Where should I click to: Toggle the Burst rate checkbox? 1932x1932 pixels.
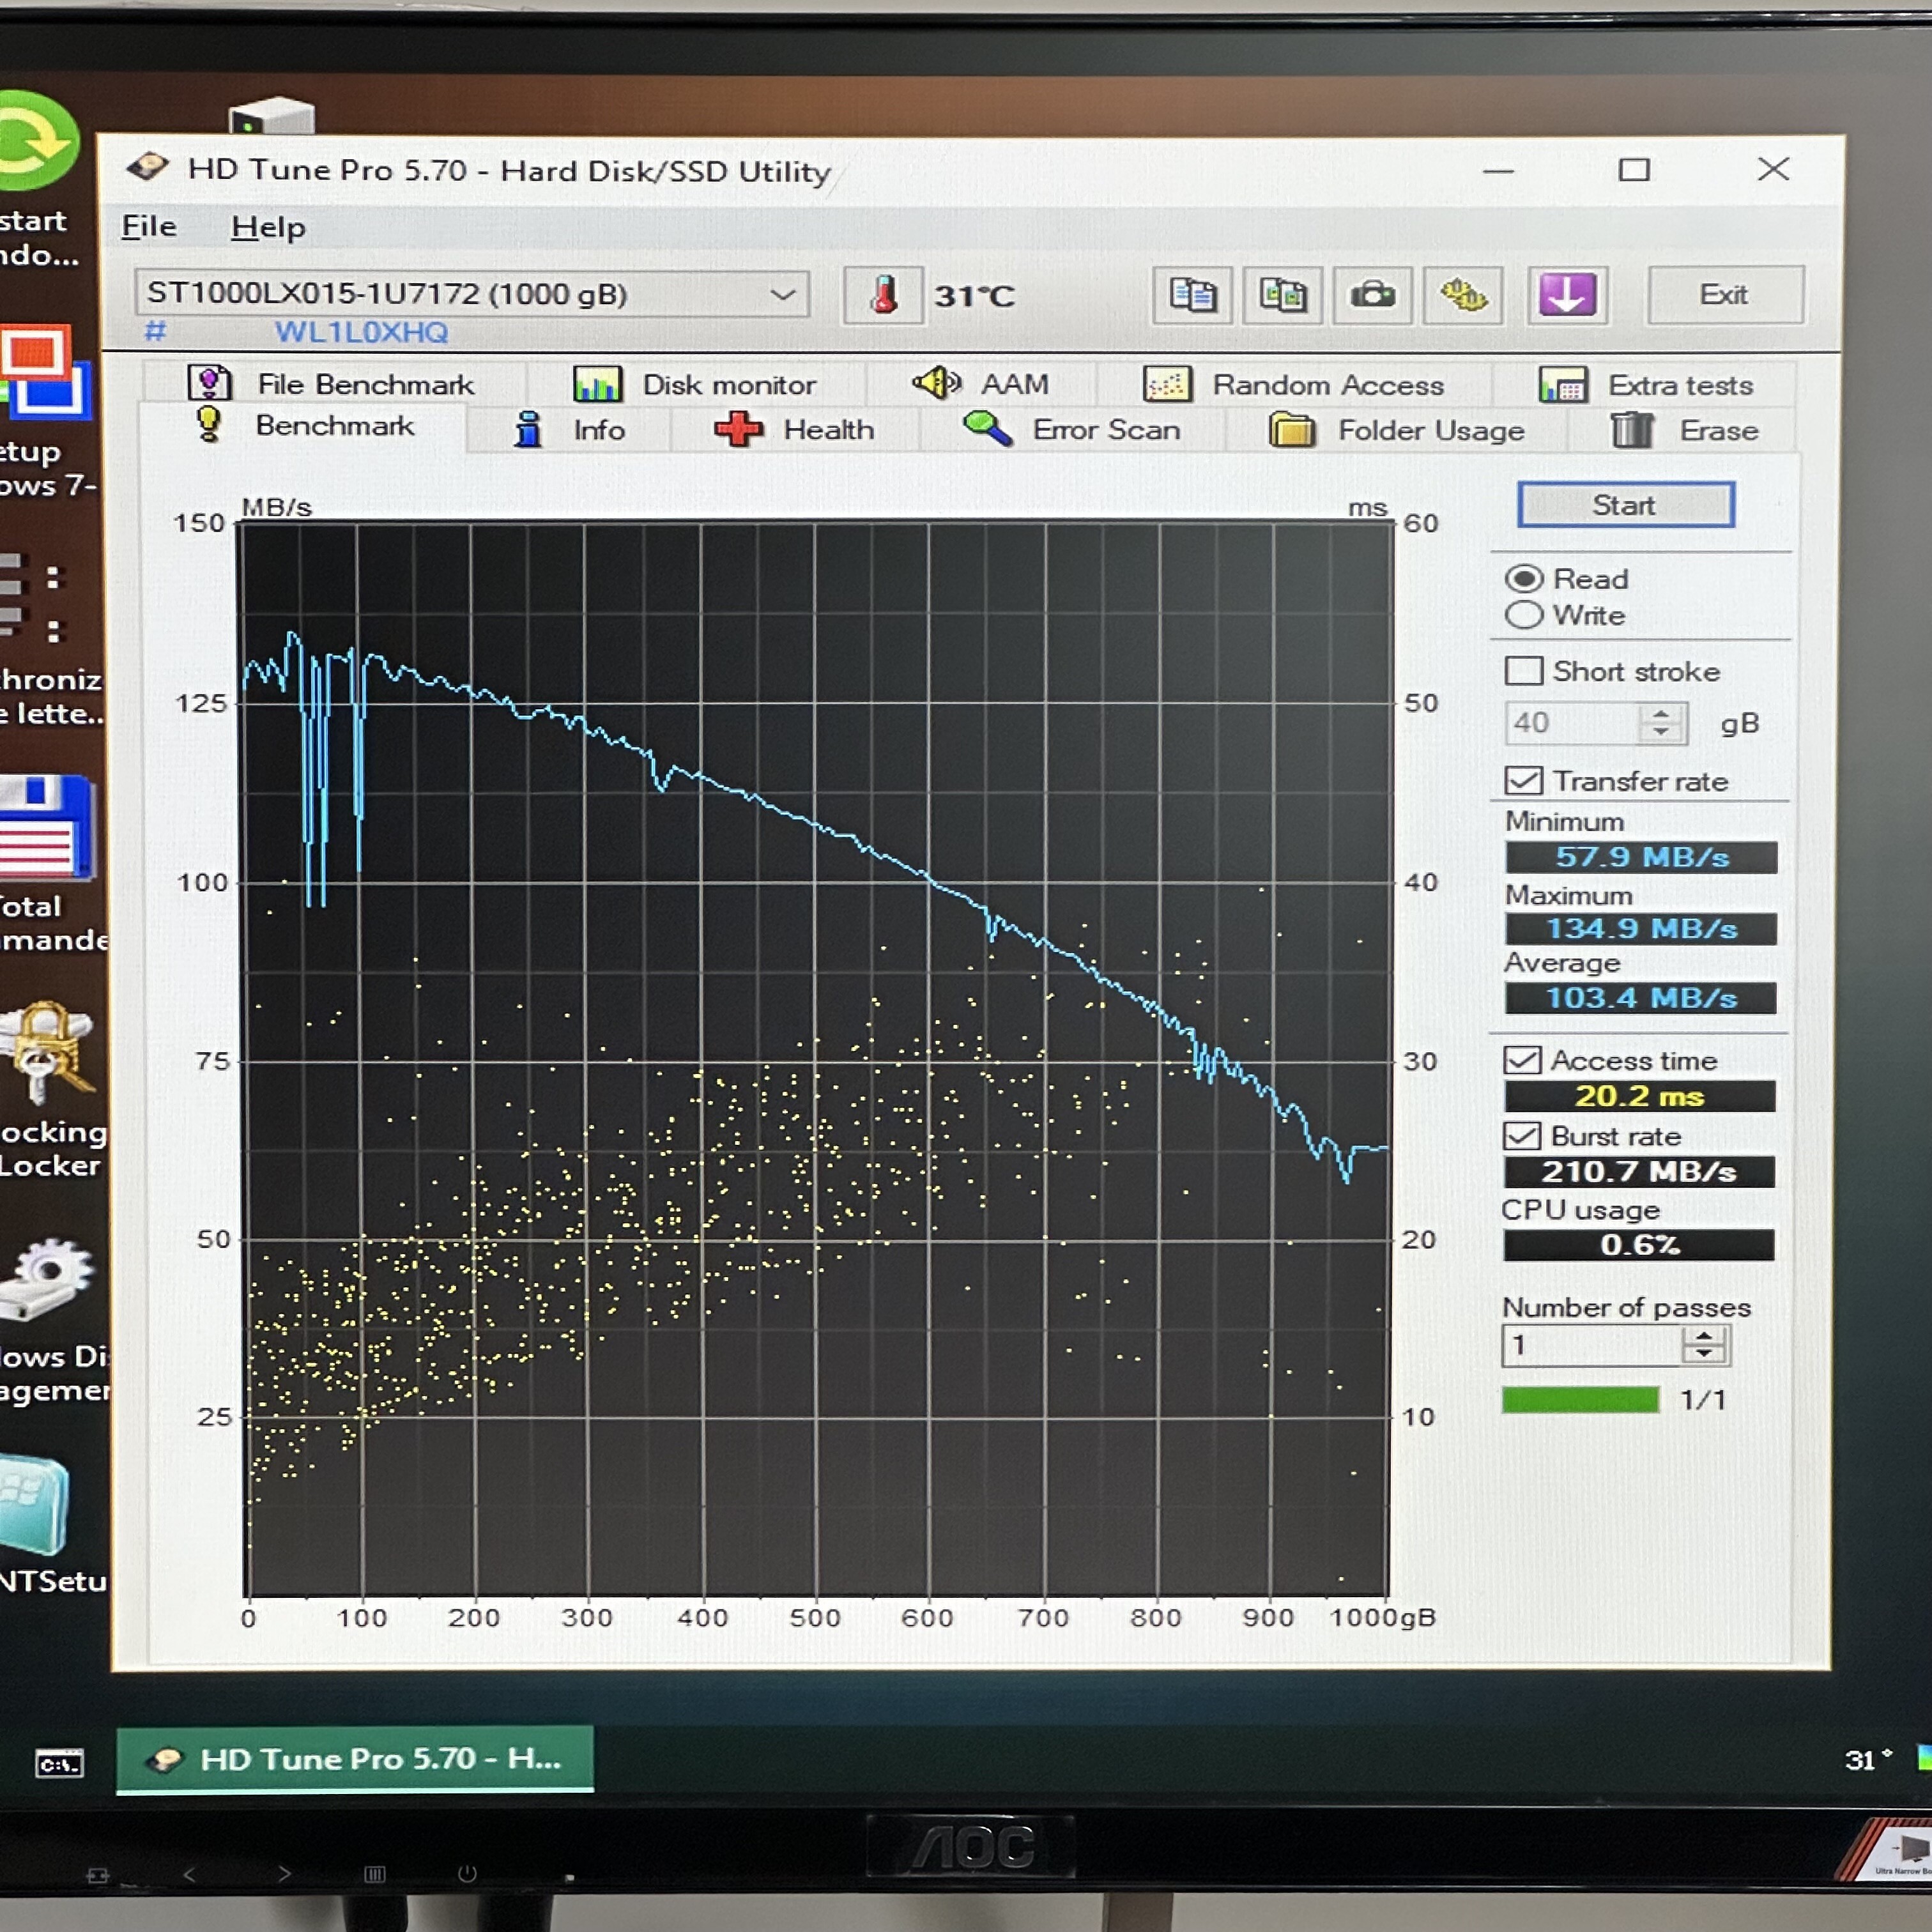[1522, 1136]
